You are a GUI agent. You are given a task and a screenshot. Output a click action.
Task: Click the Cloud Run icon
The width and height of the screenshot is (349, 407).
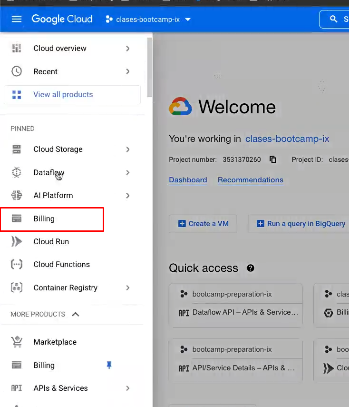17,241
